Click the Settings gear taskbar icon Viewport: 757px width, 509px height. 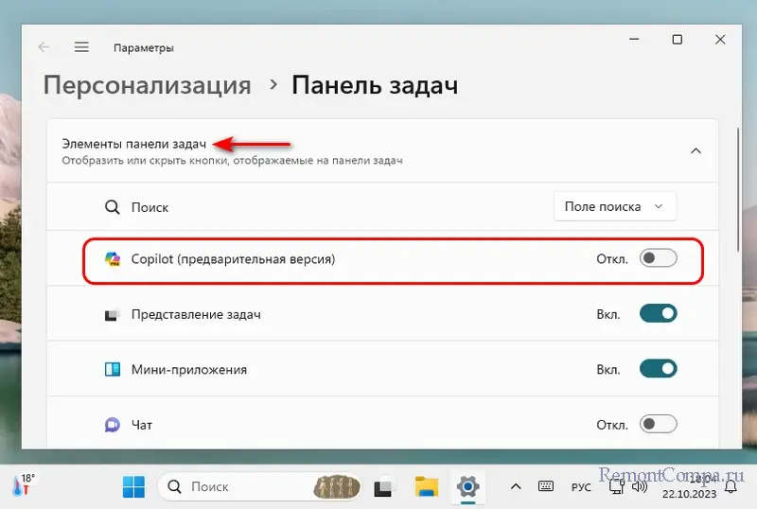467,487
